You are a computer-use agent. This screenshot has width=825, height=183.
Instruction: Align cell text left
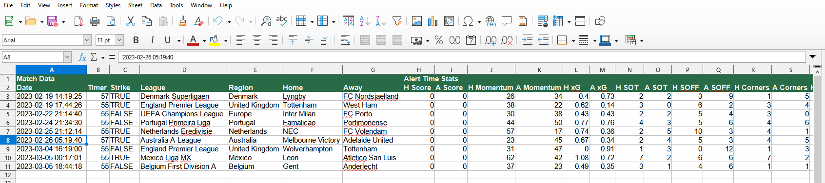pos(240,40)
